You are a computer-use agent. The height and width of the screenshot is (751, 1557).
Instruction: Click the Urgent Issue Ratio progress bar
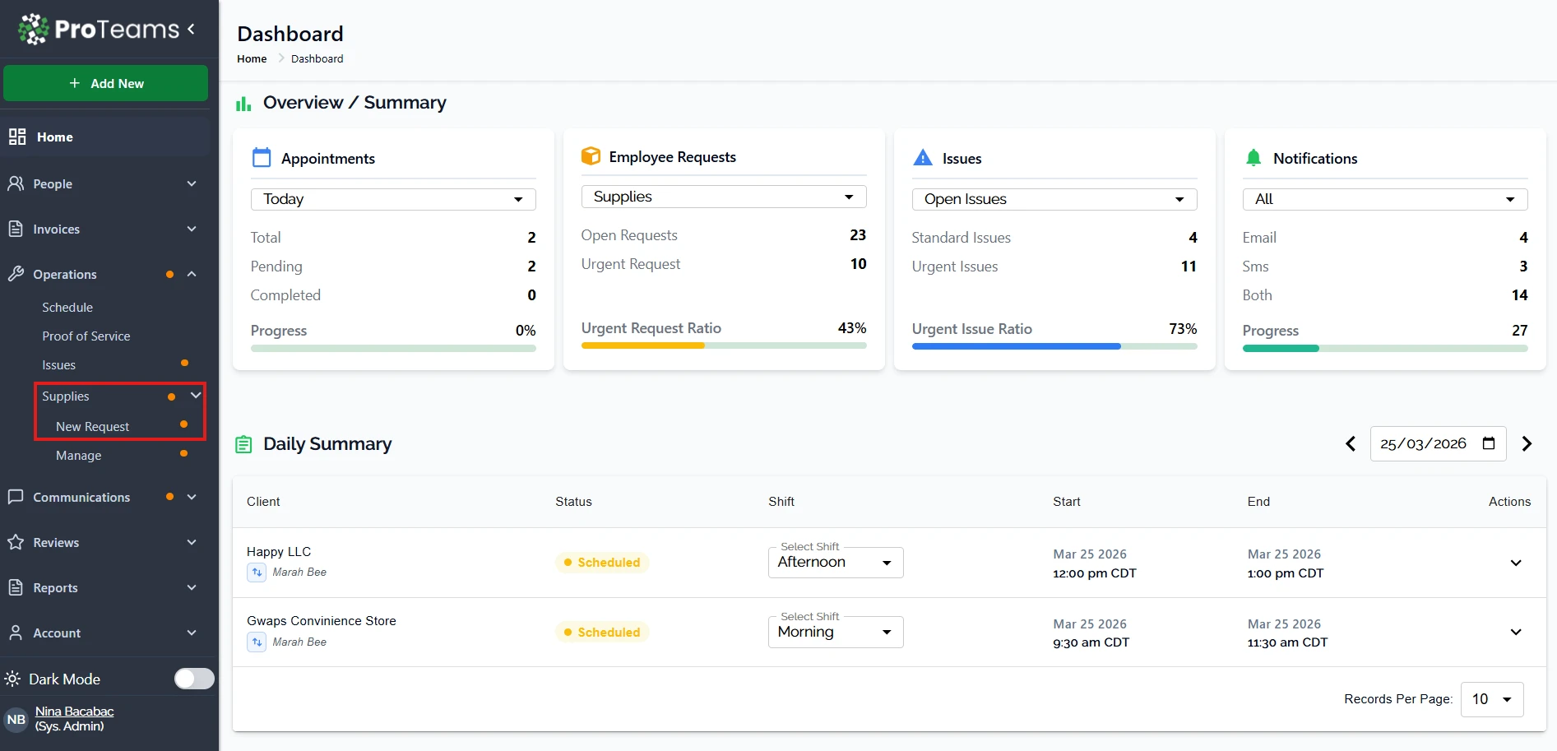coord(1054,346)
